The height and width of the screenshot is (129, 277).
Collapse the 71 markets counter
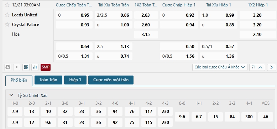click(257, 67)
